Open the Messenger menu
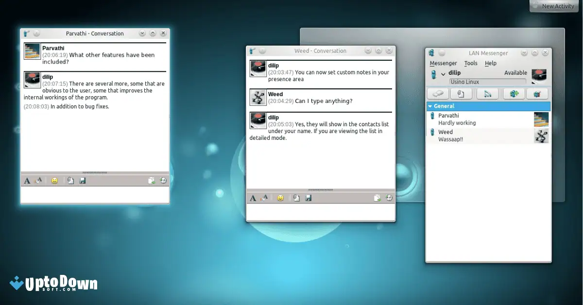 click(x=443, y=63)
